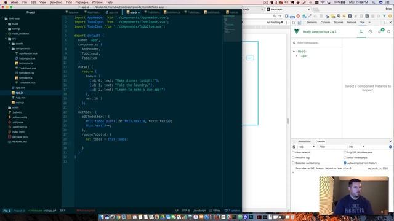The height and width of the screenshot is (221, 394).
Task: Toggle the device toolbar icon in devtools
Action: [300, 23]
